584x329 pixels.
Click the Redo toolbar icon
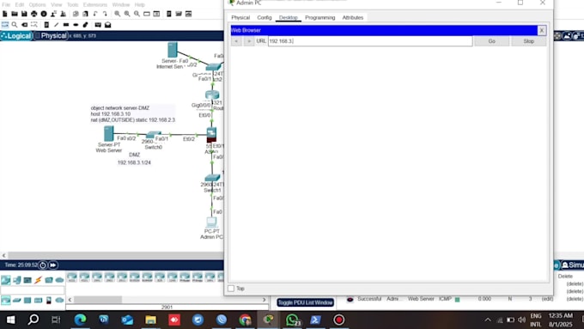coord(105,14)
